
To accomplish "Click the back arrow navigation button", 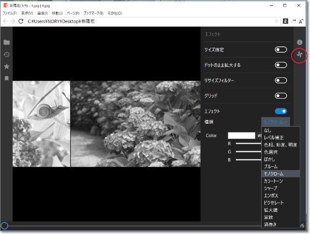I will pyautogui.click(x=5, y=21).
